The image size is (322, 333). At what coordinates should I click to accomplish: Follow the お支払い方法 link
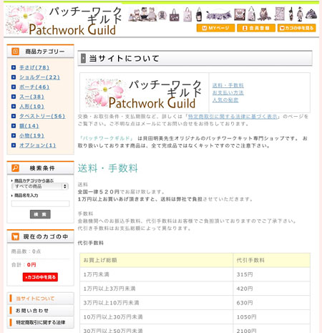point(228,92)
